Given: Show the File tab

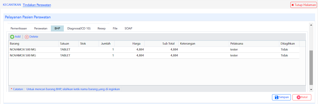Looking at the screenshot, I should coord(115,28).
